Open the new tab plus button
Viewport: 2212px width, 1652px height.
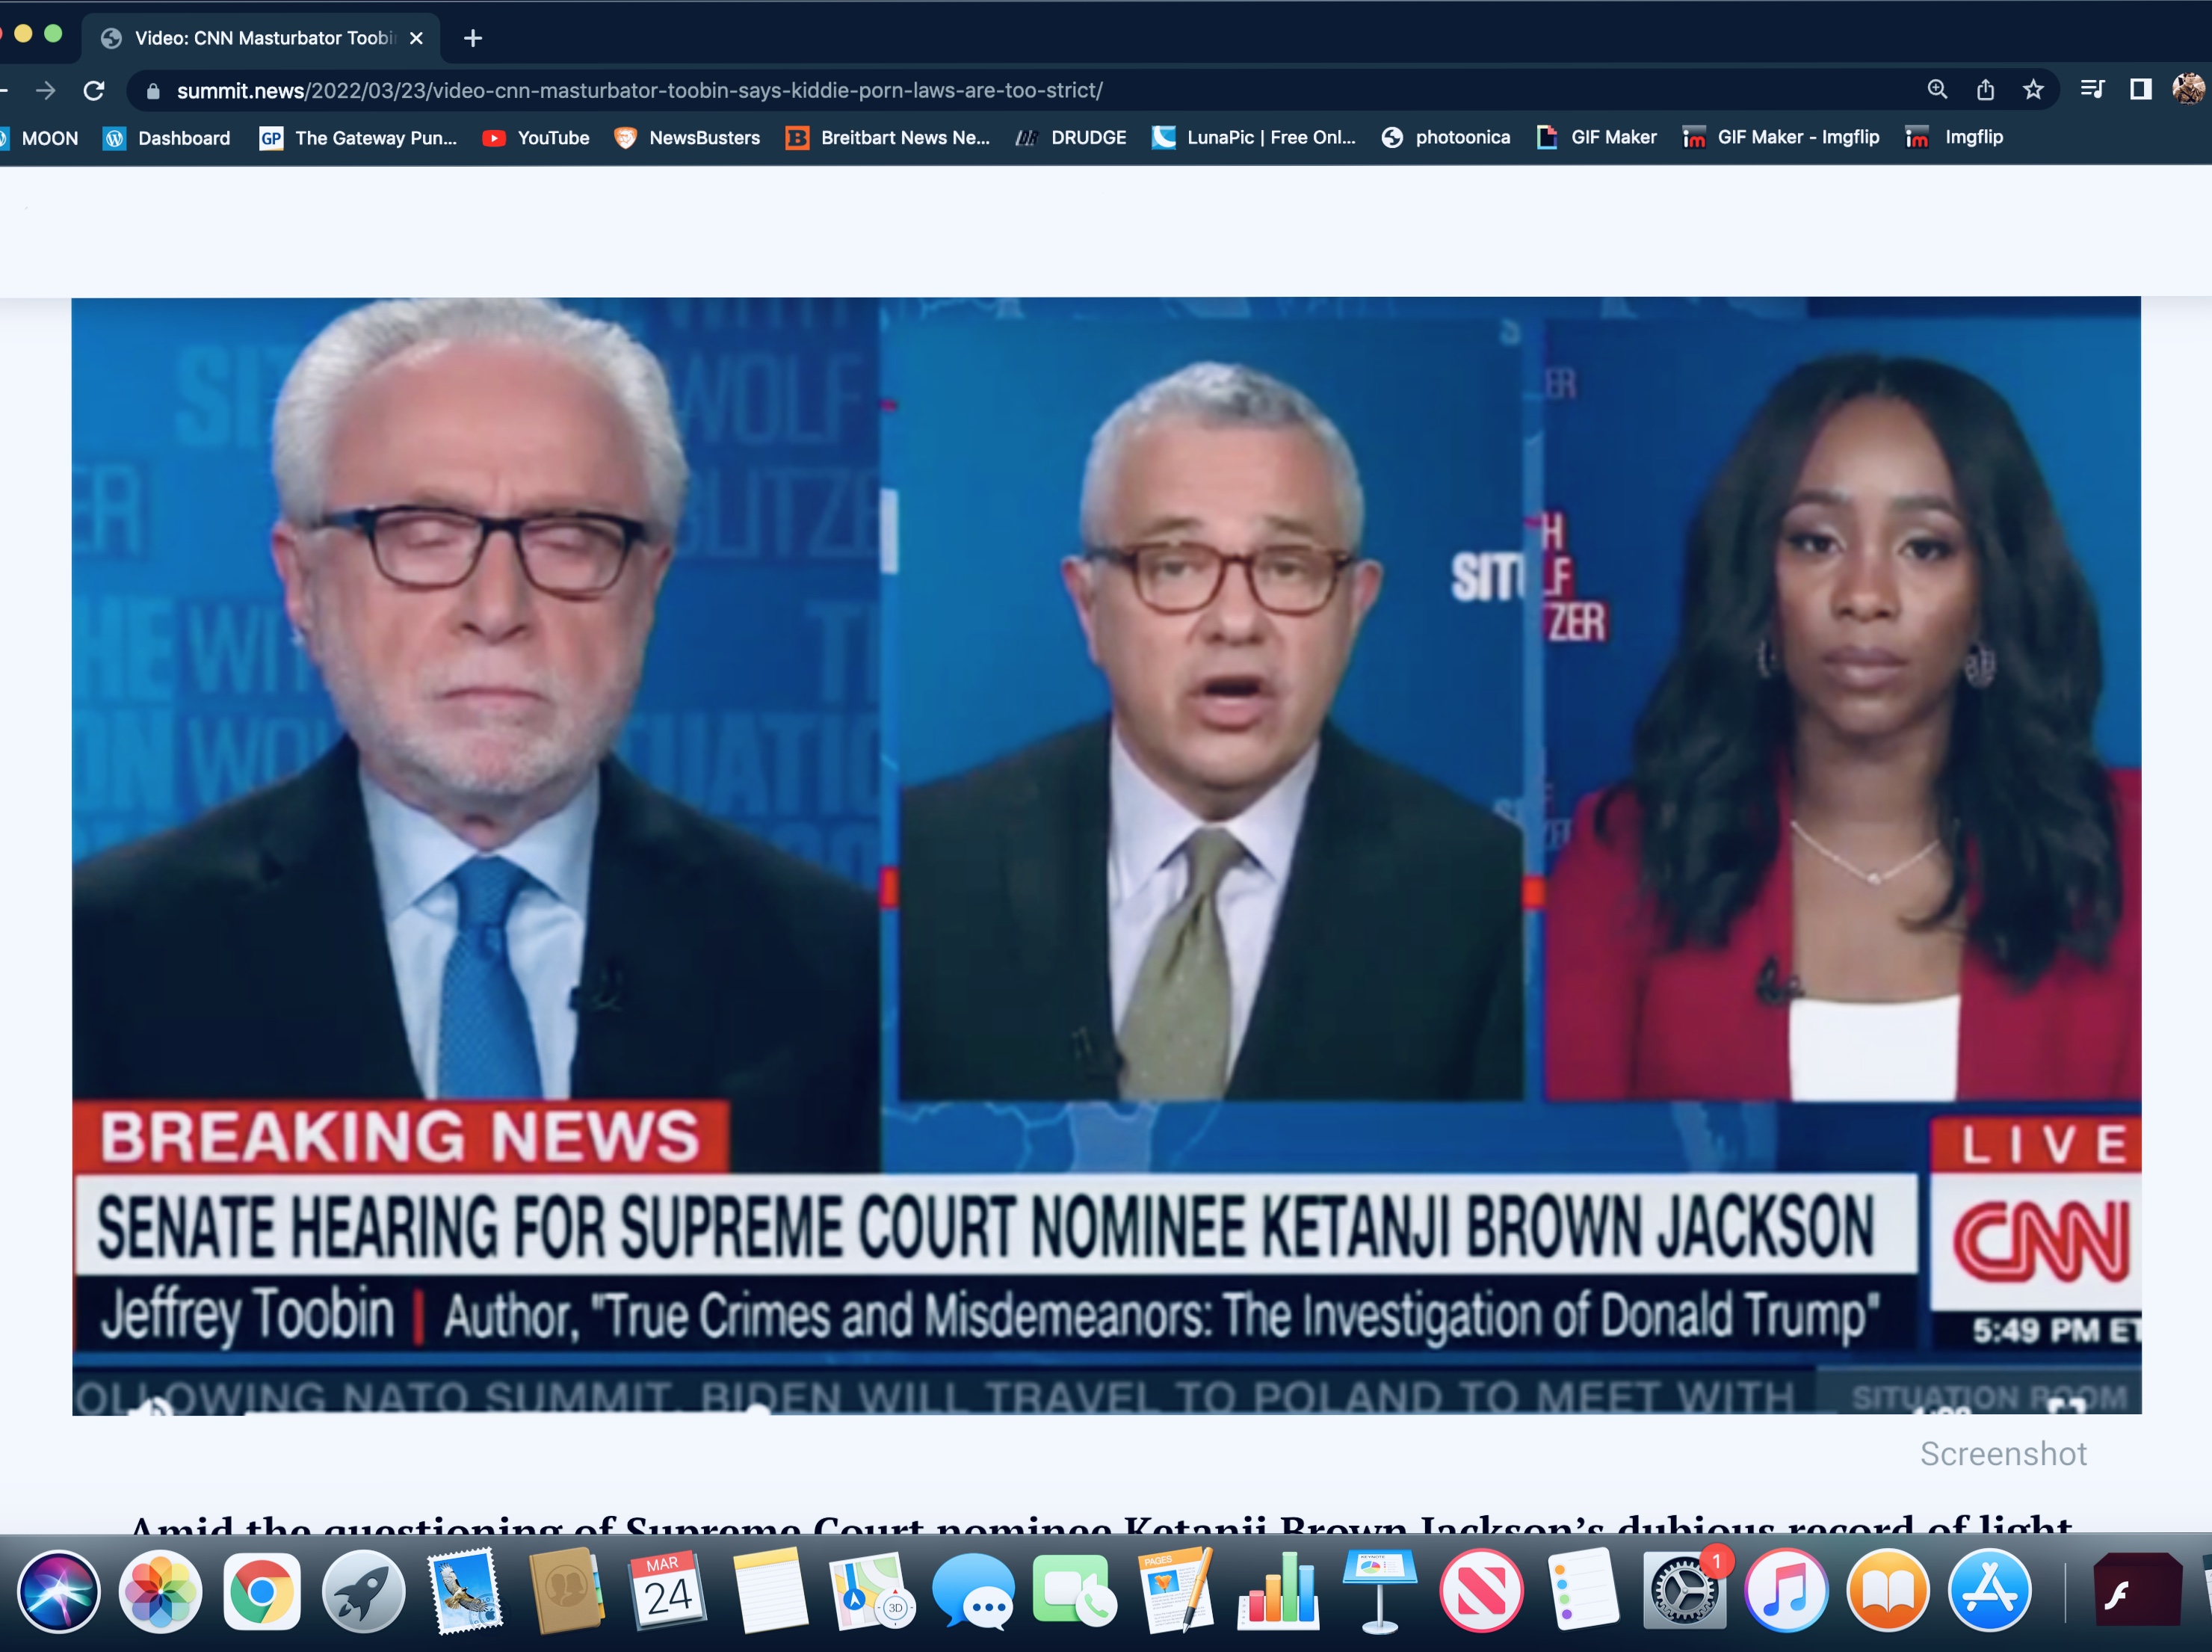click(473, 38)
